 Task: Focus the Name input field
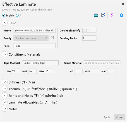(35, 30)
